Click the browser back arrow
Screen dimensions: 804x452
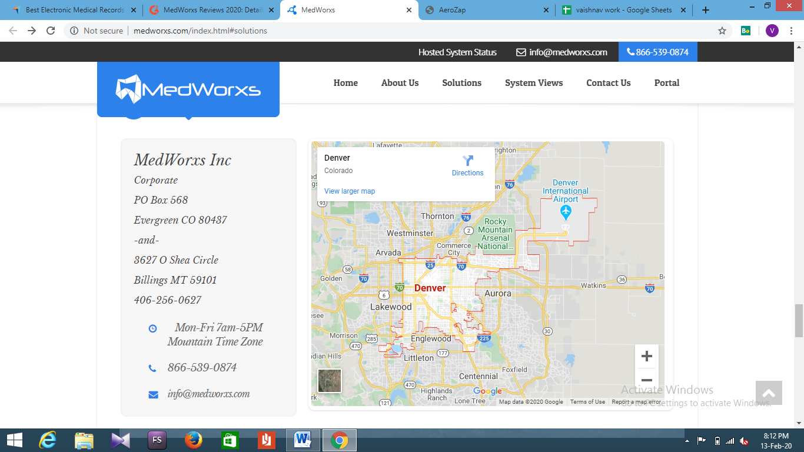[x=13, y=31]
